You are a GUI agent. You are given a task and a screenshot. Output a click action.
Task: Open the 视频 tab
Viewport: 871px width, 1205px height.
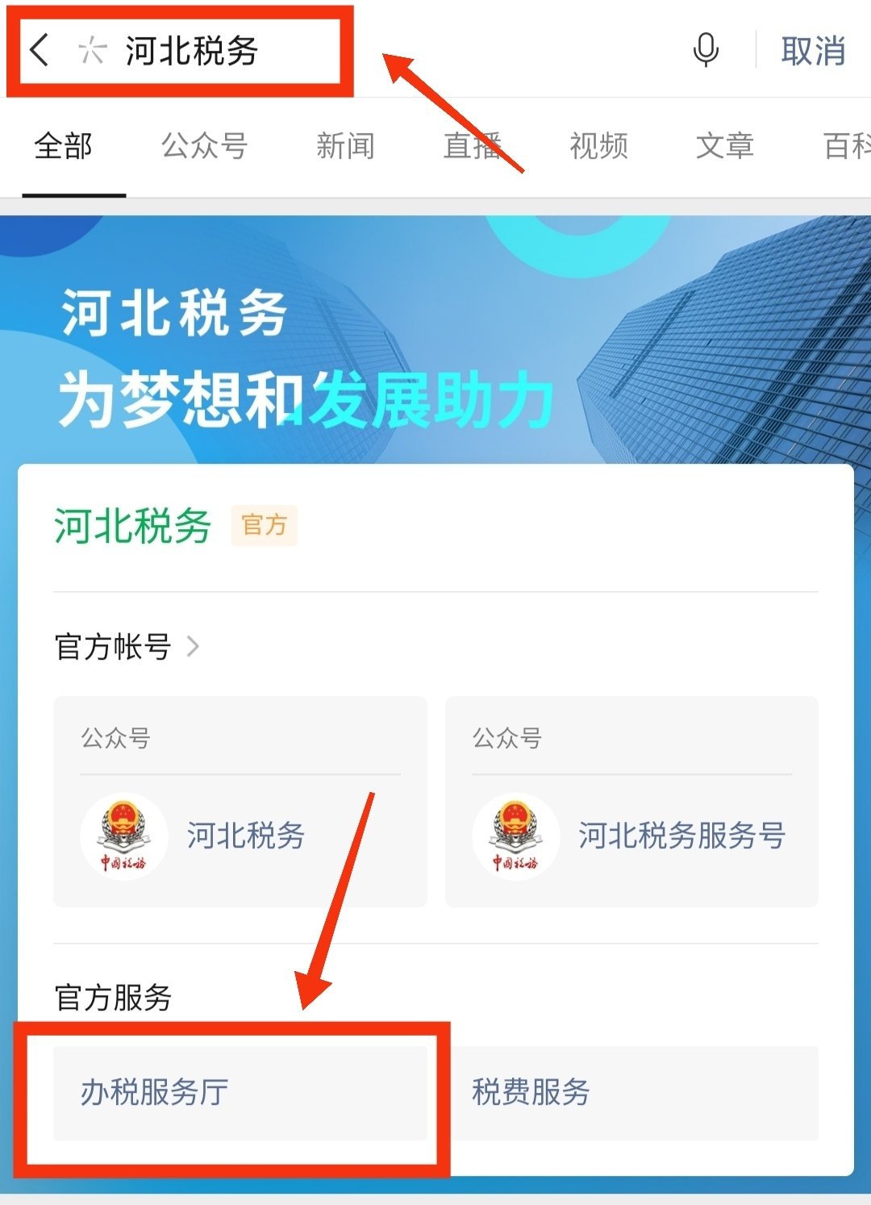point(598,146)
